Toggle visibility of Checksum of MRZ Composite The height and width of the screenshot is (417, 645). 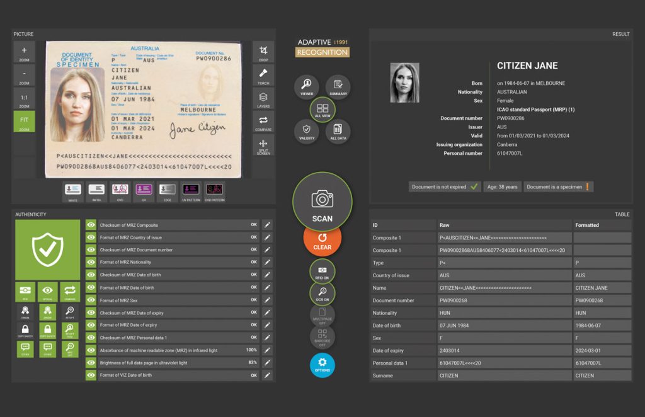[x=91, y=225]
